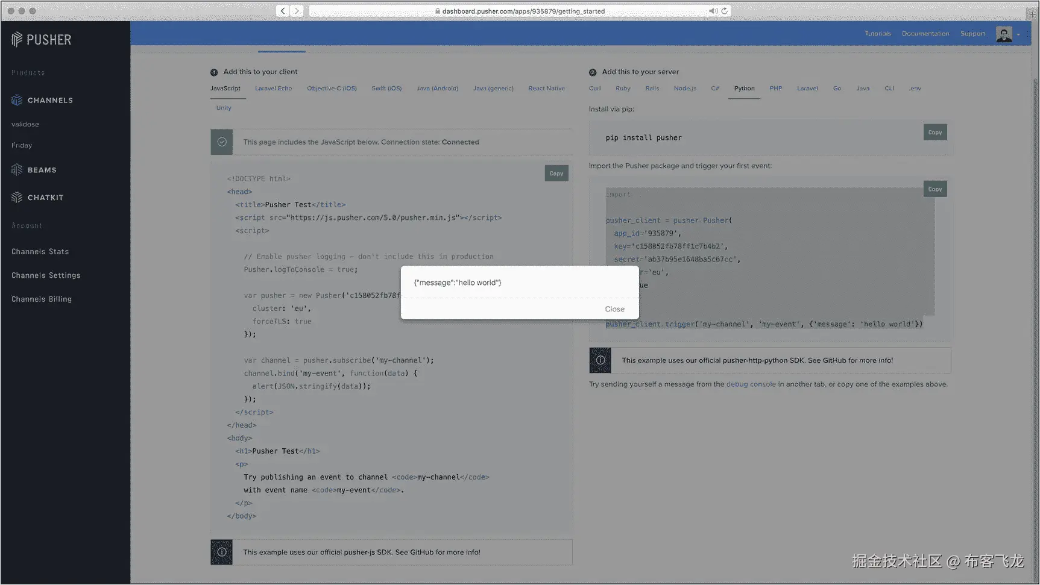Select the Ruby server tab

click(623, 89)
